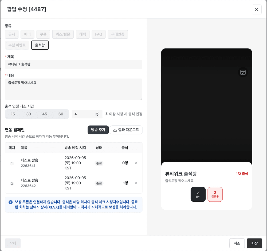Remove broadcast row 2263642 with X icon

(x=136, y=183)
